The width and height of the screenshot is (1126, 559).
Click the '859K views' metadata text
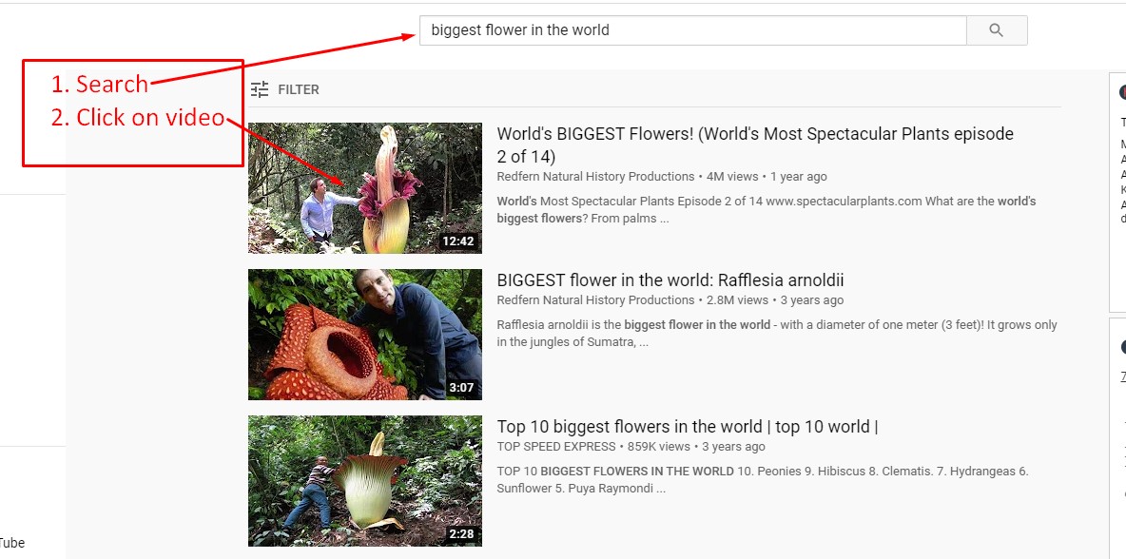[658, 447]
